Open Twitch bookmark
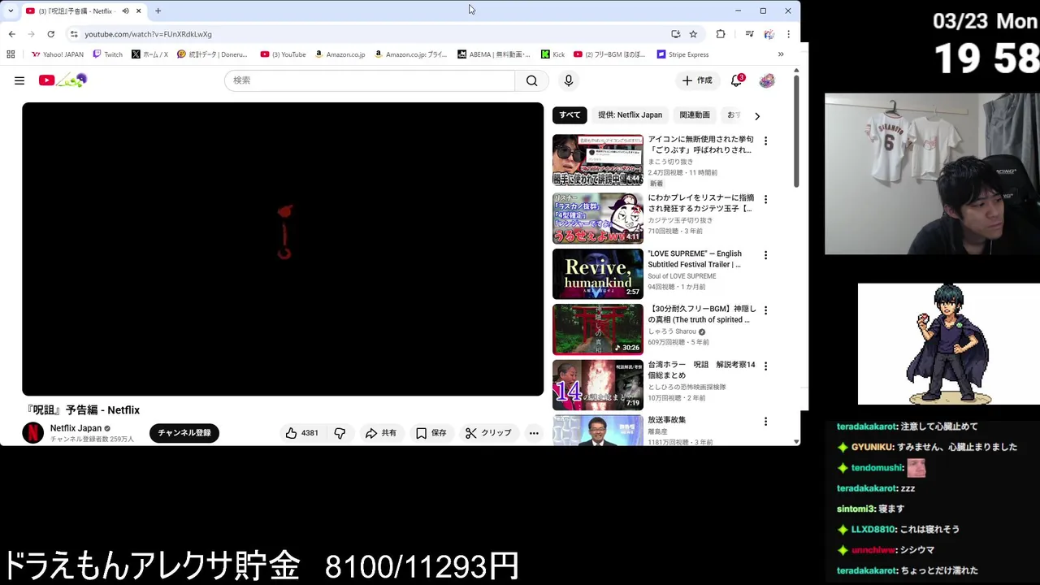This screenshot has width=1040, height=585. (108, 54)
